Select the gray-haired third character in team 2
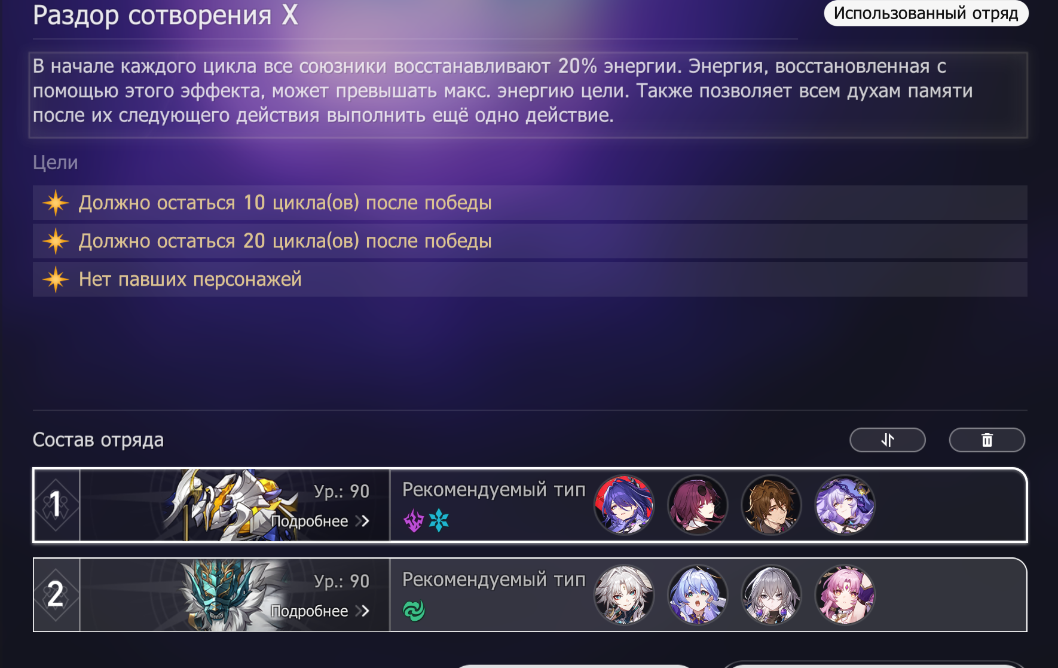 771,595
